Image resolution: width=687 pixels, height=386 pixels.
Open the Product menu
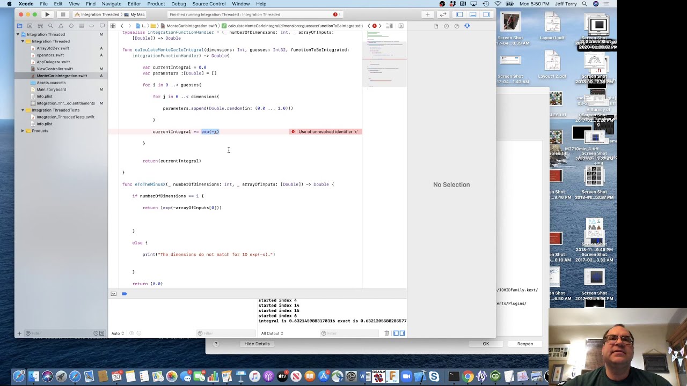click(x=156, y=4)
